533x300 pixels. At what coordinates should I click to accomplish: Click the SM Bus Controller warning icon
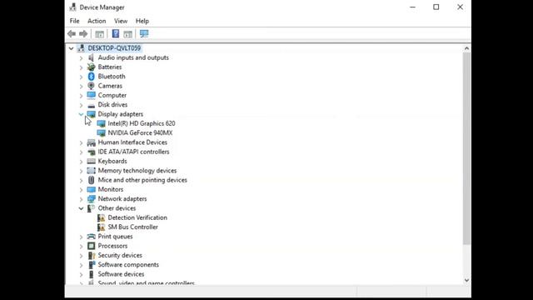101,227
